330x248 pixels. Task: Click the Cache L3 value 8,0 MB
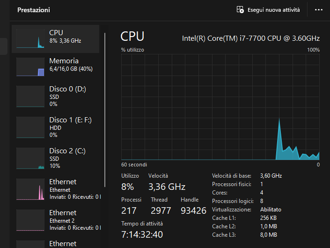click(x=269, y=235)
